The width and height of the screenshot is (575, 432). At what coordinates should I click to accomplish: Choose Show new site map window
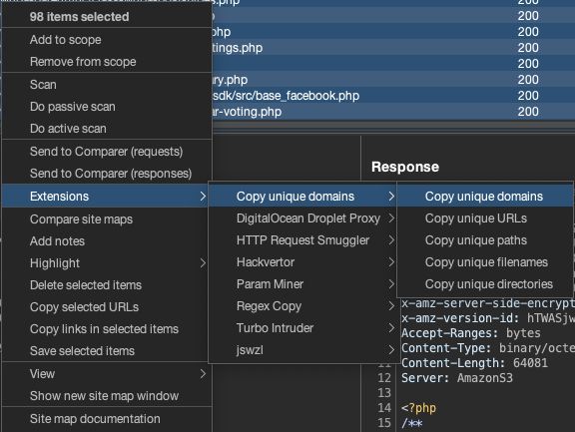(107, 396)
